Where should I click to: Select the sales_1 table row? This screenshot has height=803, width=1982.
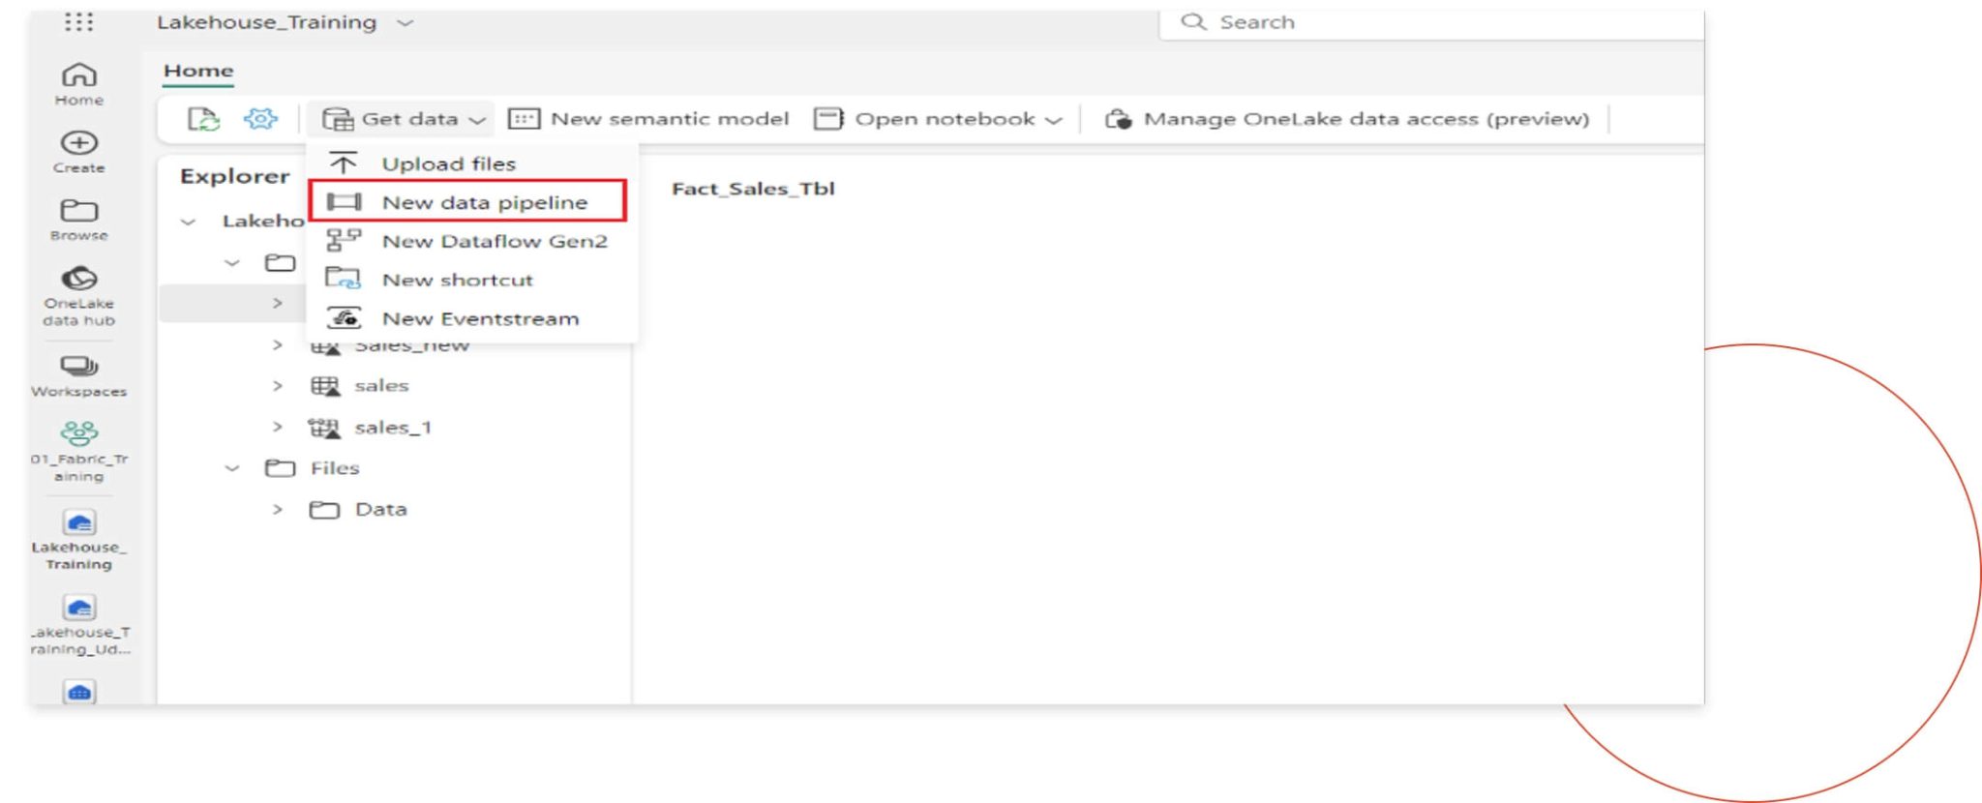[395, 428]
